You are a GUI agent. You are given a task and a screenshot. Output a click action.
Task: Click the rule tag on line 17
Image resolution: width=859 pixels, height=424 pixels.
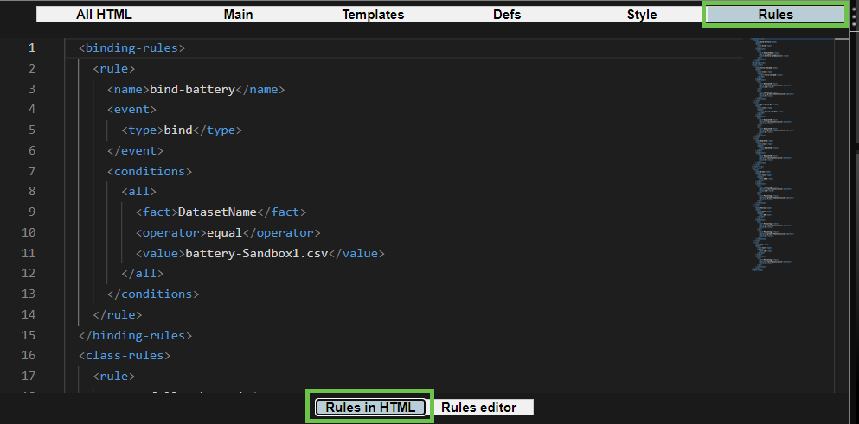114,376
